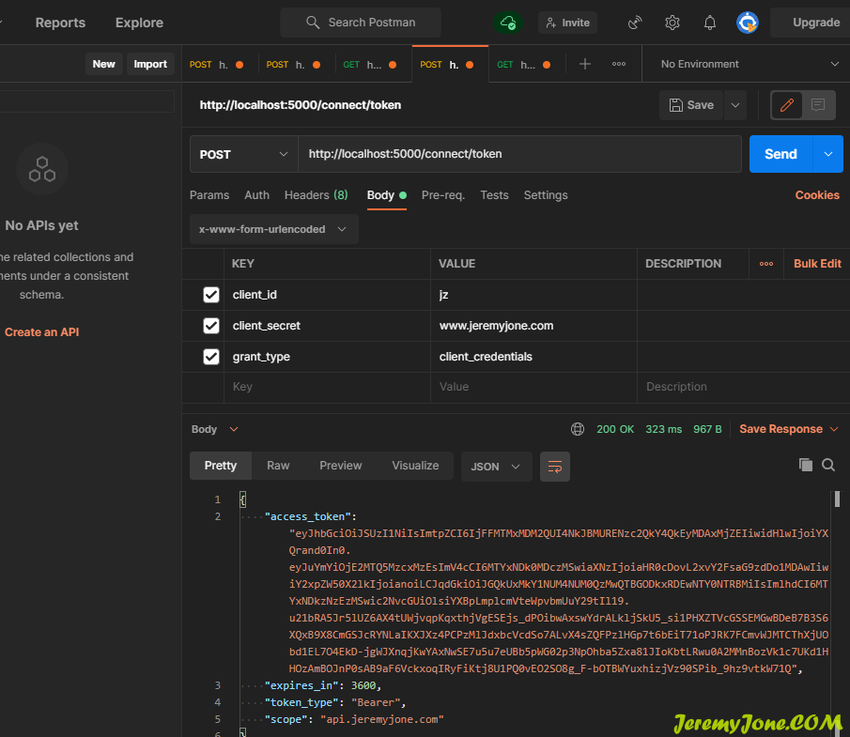Click the search magnifier in Search Postman
Image resolution: width=850 pixels, height=737 pixels.
313,23
